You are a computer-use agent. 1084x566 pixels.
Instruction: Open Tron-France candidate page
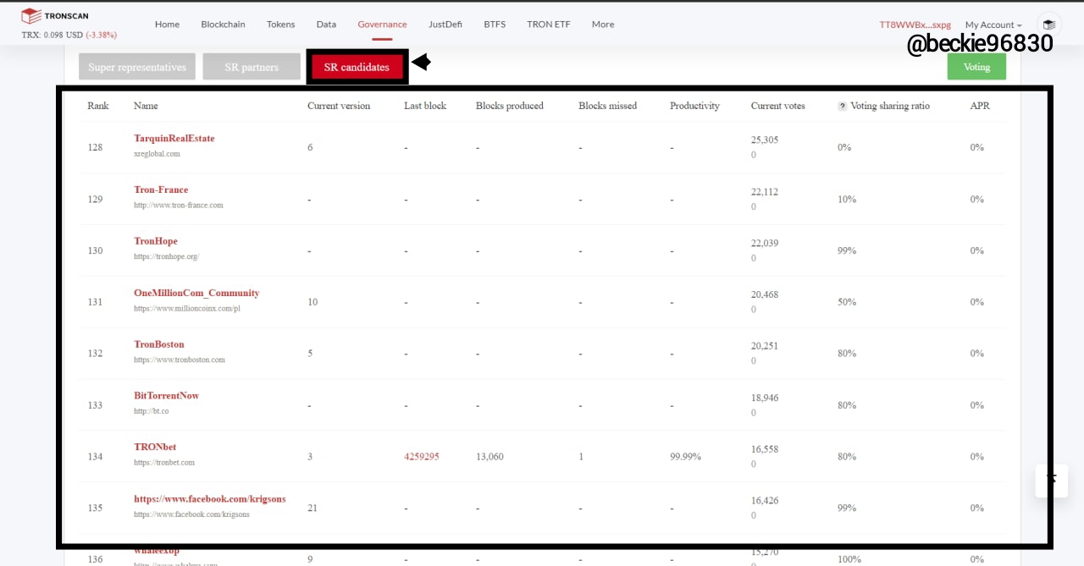coord(161,190)
